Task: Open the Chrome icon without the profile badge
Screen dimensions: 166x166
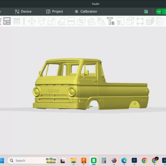Action: coord(145,160)
